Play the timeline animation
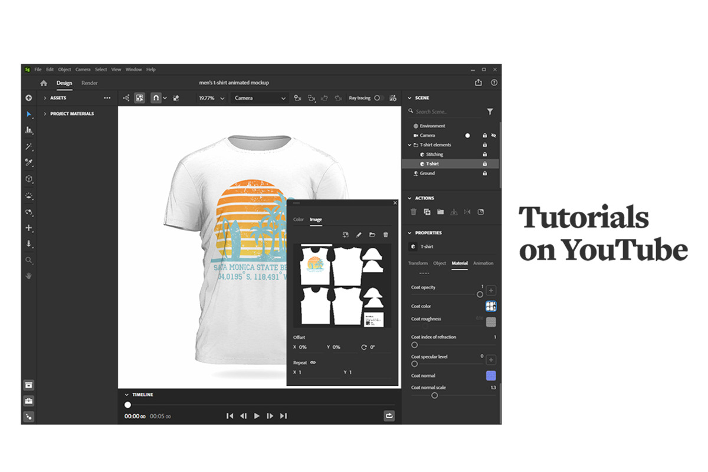Screen dimensions: 708x472 [257, 416]
